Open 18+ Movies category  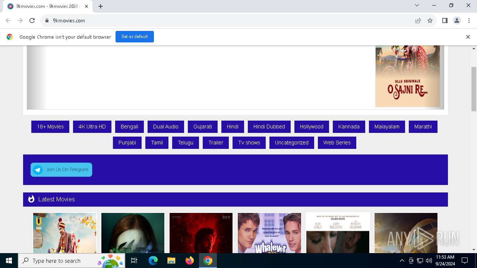(50, 127)
